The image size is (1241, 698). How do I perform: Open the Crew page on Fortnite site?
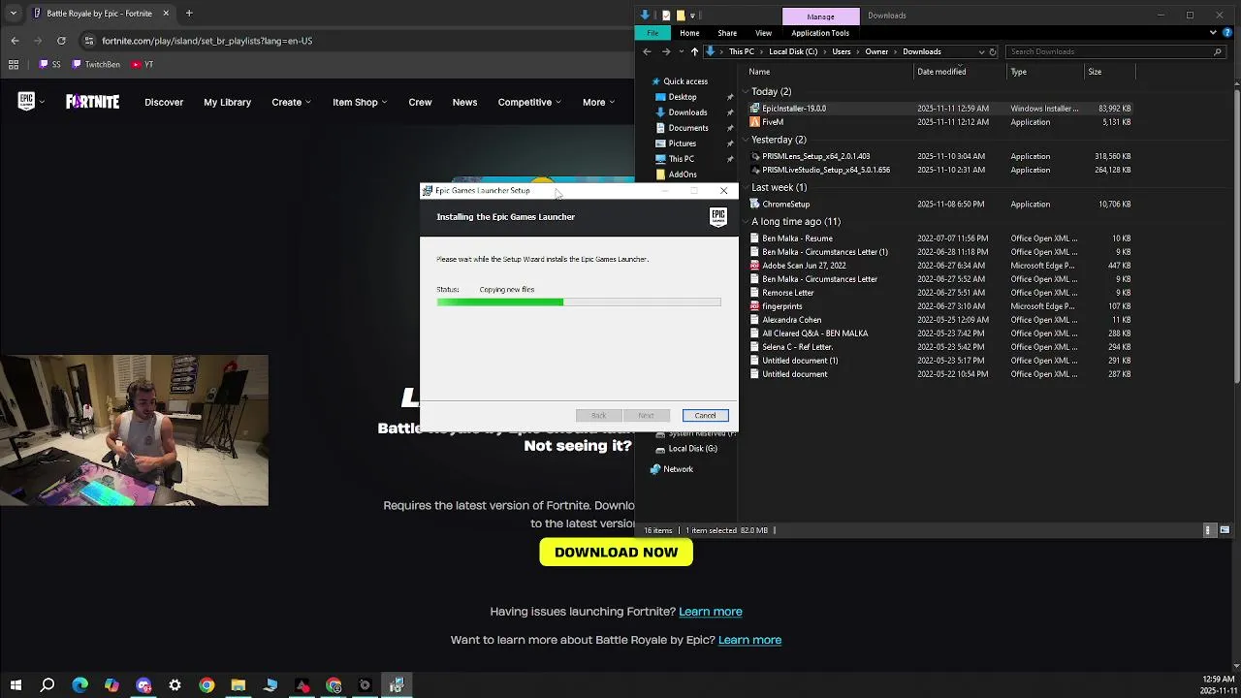[420, 102]
